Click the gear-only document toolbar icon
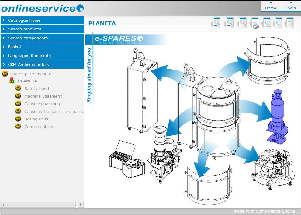Image resolution: width=301 pixels, height=215 pixels. pos(278,23)
